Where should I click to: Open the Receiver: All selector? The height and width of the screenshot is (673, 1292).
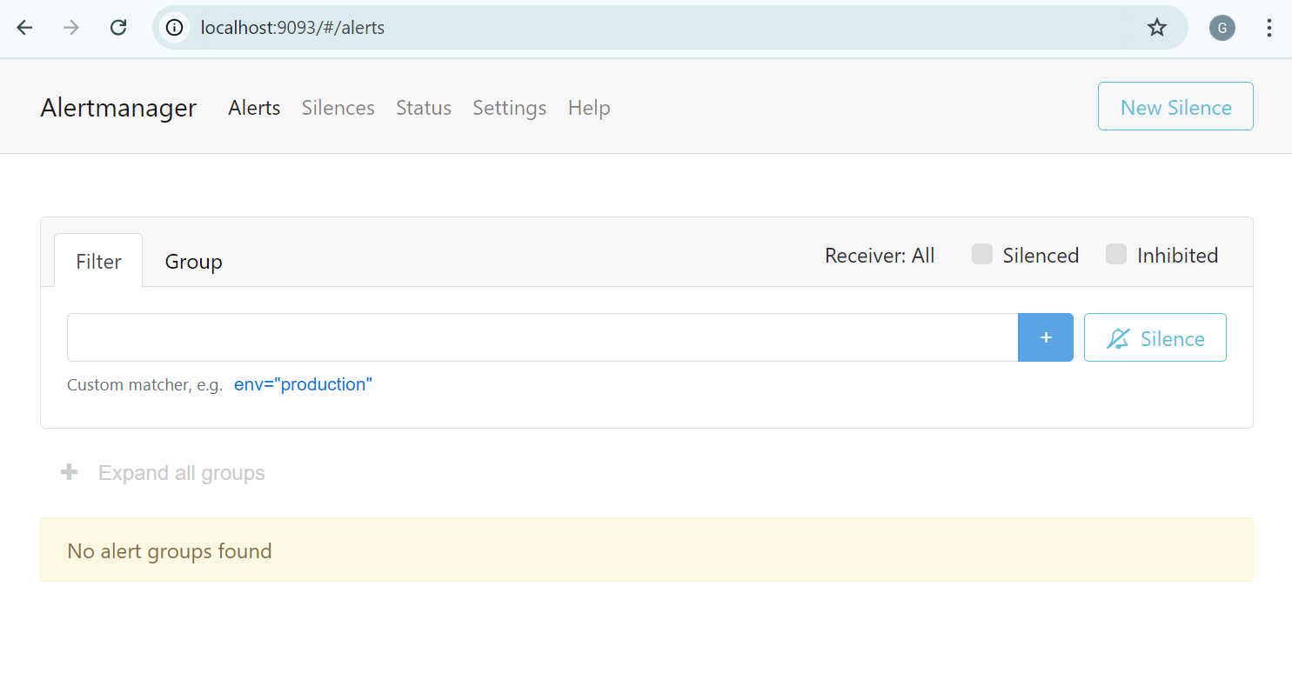pyautogui.click(x=880, y=256)
